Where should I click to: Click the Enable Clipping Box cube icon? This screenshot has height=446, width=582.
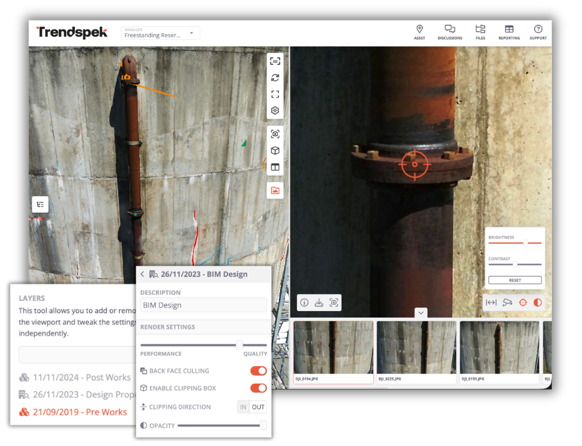pos(143,388)
